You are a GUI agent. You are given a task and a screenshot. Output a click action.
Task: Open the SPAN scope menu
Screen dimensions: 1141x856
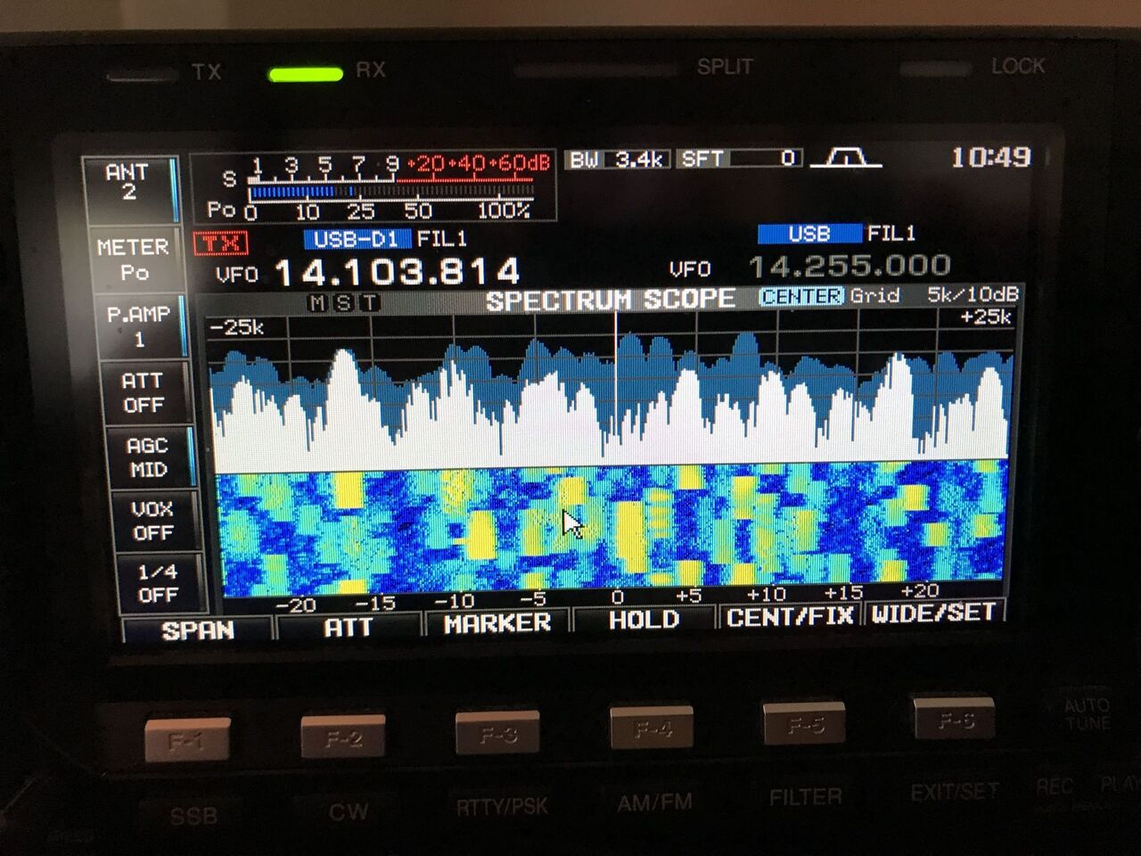[198, 630]
